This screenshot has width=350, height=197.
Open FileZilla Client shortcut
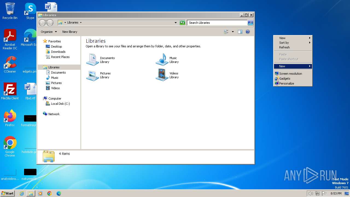pyautogui.click(x=10, y=91)
